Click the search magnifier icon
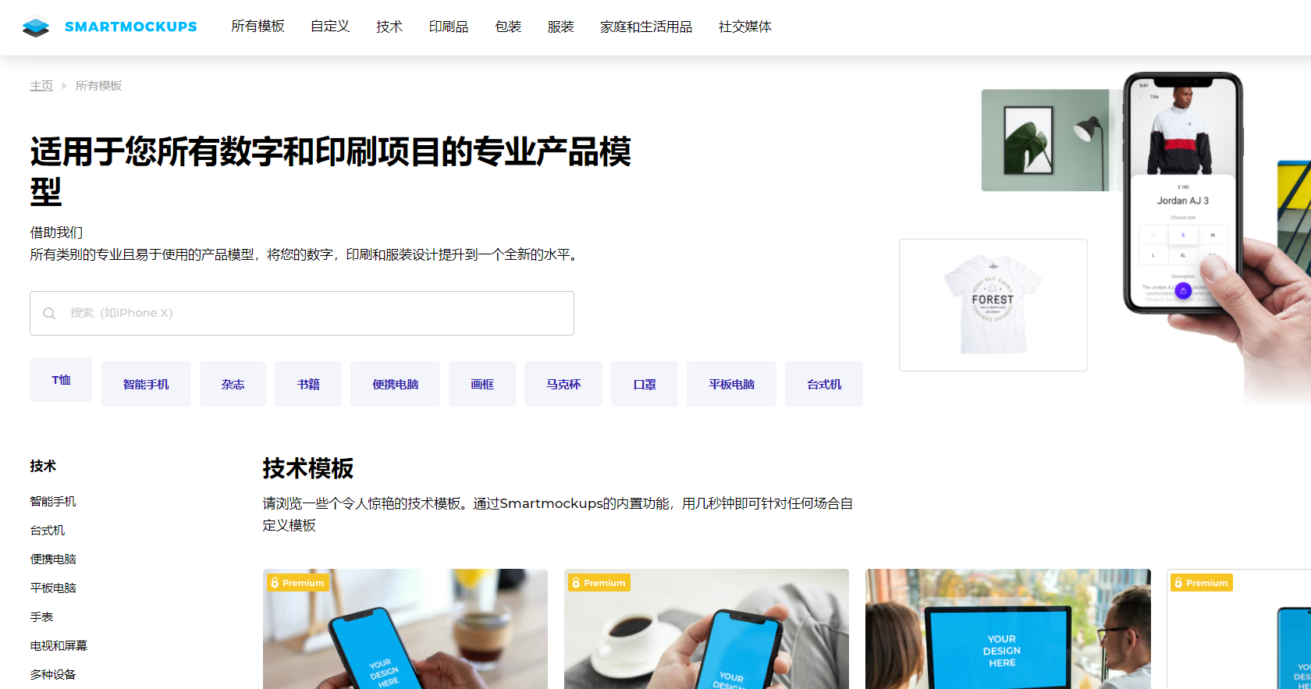This screenshot has height=689, width=1311. click(x=49, y=313)
